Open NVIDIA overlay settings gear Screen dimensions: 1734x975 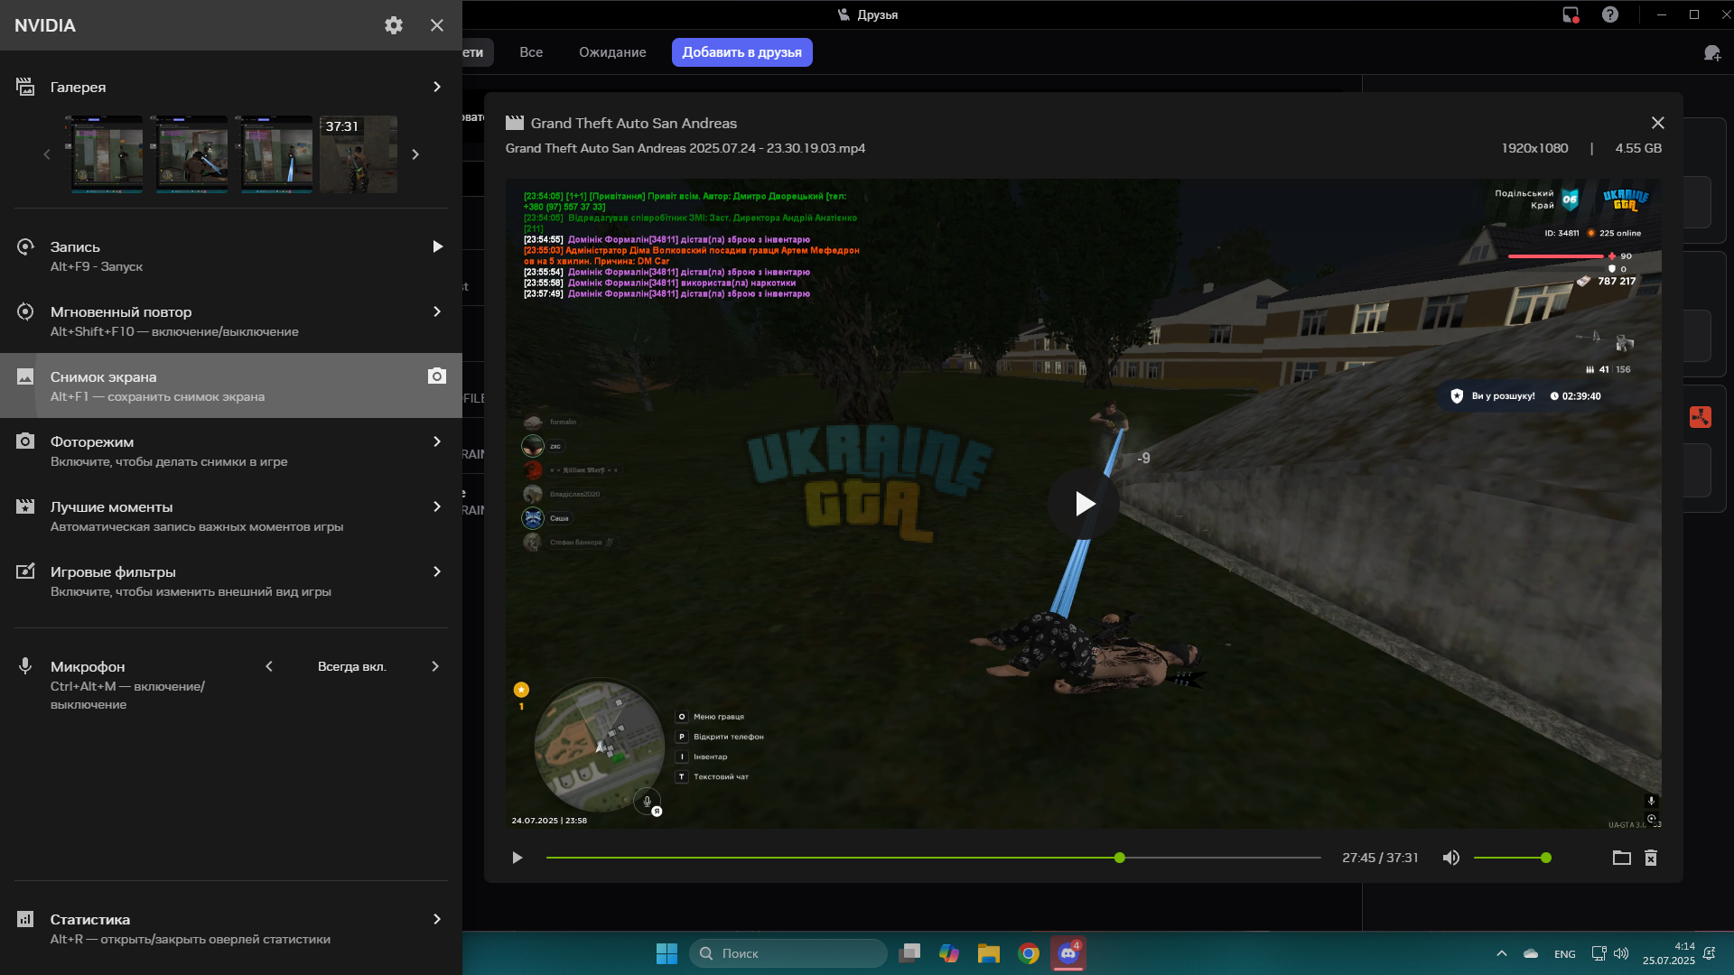click(394, 25)
